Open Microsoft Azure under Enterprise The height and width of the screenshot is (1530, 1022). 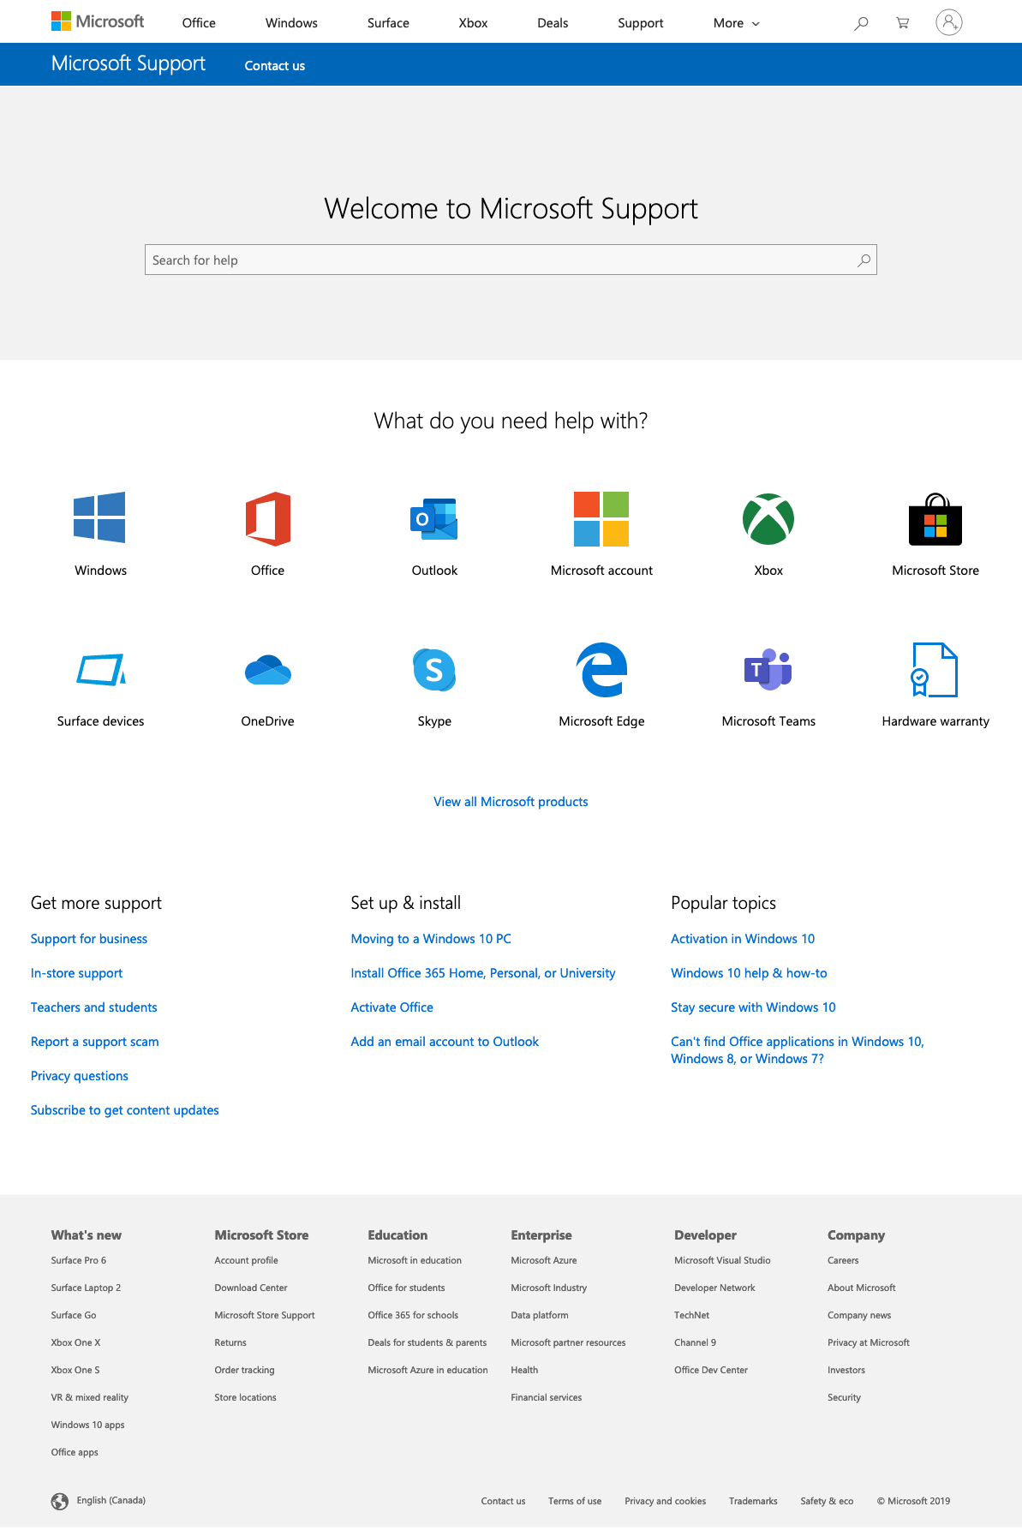[544, 1260]
